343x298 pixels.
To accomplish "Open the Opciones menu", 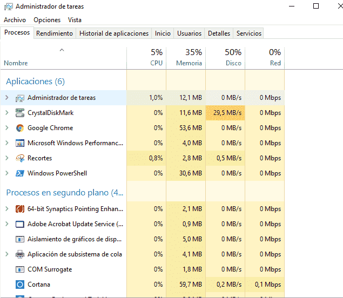I will [x=47, y=20].
